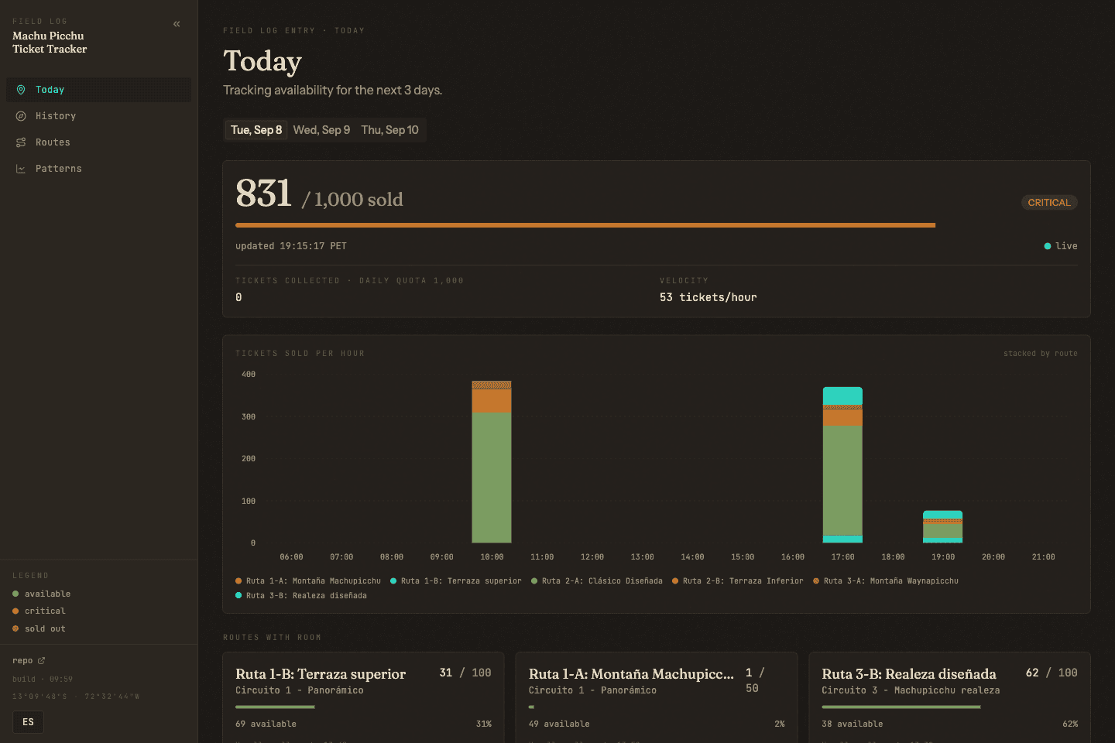Toggle Ruta 2-B: Terraza Inferior legend entry

738,580
